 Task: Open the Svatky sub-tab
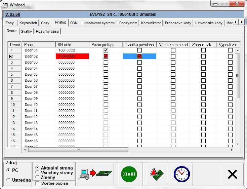[x=26, y=31]
